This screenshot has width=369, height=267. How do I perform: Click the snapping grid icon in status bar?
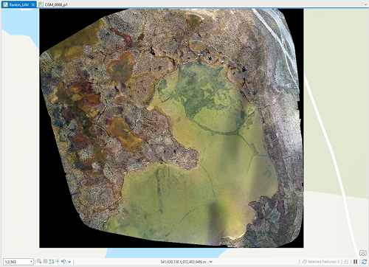(39, 262)
